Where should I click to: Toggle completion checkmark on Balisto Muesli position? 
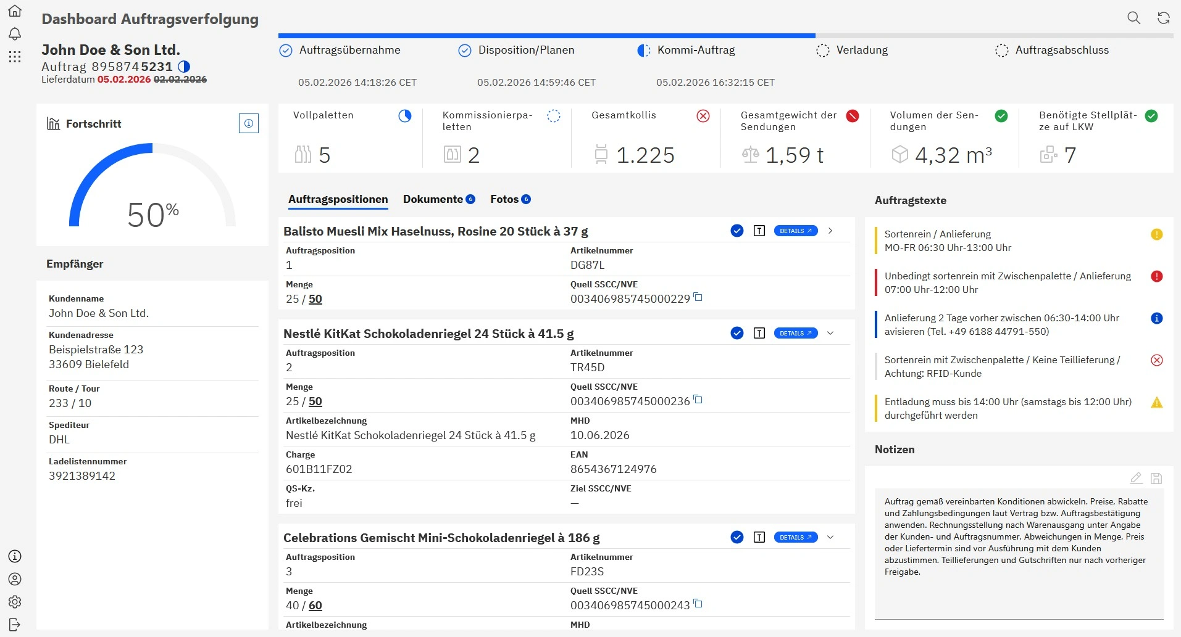[737, 230]
